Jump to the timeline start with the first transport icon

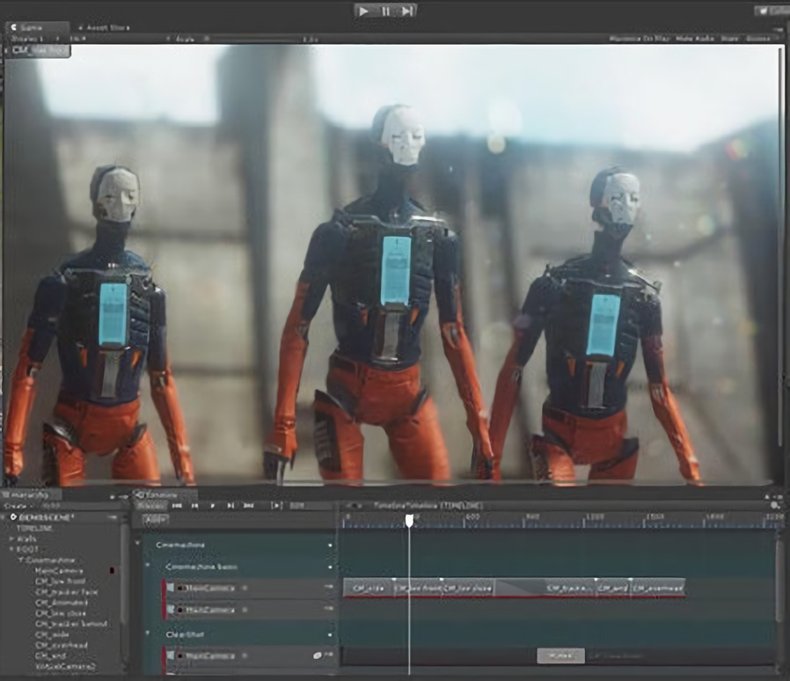point(177,506)
